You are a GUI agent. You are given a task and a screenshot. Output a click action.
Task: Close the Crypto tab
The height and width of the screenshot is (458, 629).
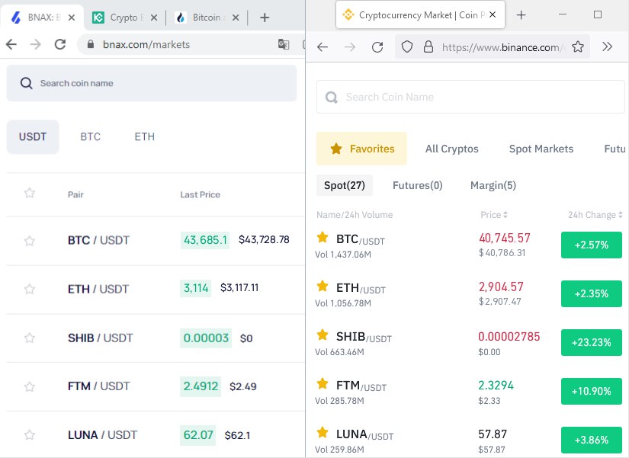154,18
